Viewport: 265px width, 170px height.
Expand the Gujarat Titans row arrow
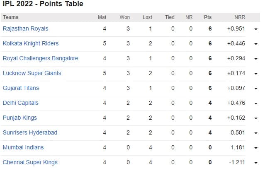click(256, 89)
